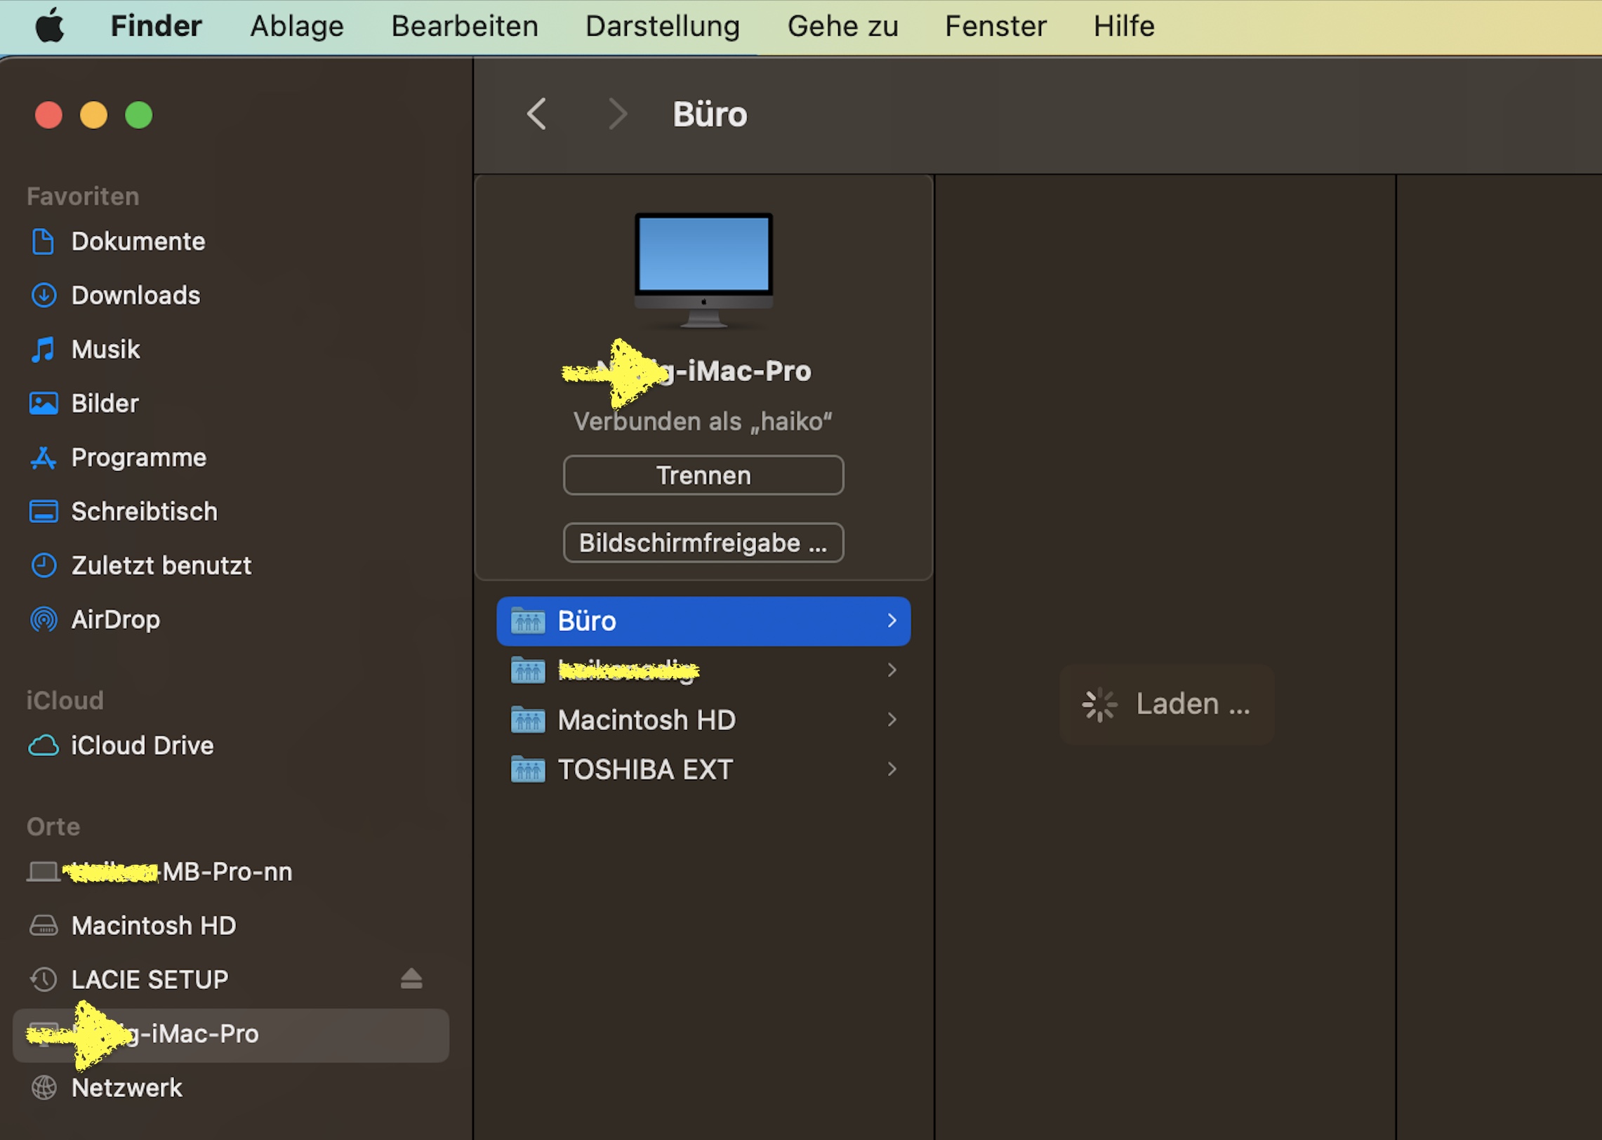Image resolution: width=1602 pixels, height=1140 pixels.
Task: Click the Netzwerk globe icon
Action: [44, 1087]
